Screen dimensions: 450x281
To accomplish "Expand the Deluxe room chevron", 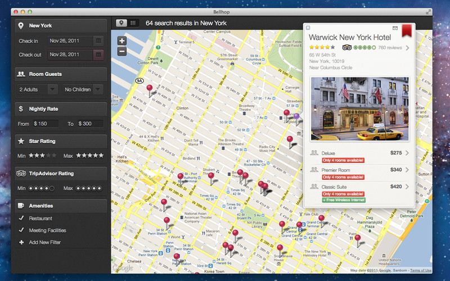I will coord(407,153).
